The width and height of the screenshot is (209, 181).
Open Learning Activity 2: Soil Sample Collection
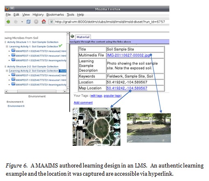(x=34, y=71)
